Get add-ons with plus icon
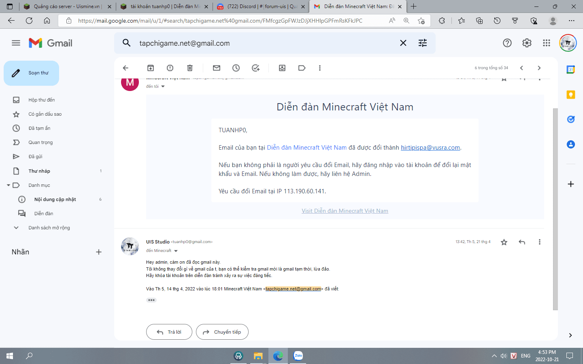 pyautogui.click(x=571, y=184)
